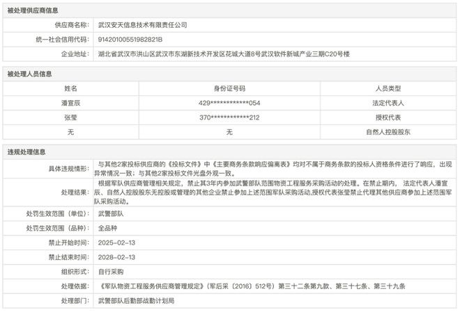Select the 自然人控股股东 cell
Image resolution: width=460 pixels, height=312 pixels.
(388, 132)
